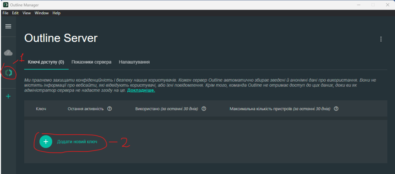395x174 pixels.
Task: Click help icon next to Використано
Action: [204, 109]
